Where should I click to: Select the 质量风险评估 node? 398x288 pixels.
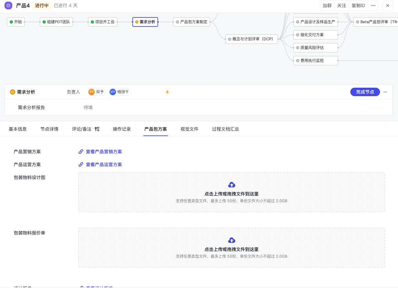(315, 48)
